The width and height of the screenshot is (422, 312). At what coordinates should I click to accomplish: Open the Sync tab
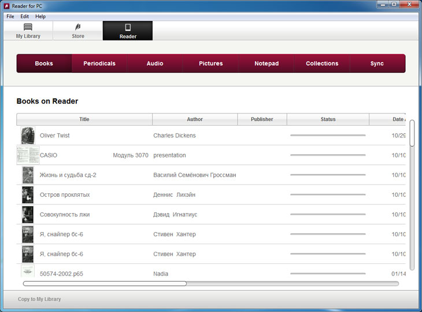tap(377, 64)
